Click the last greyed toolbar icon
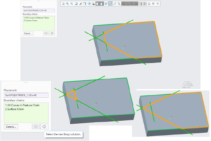The height and width of the screenshot is (141, 211). [x=158, y=4]
